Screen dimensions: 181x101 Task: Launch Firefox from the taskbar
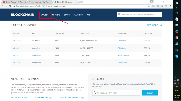(177, 31)
